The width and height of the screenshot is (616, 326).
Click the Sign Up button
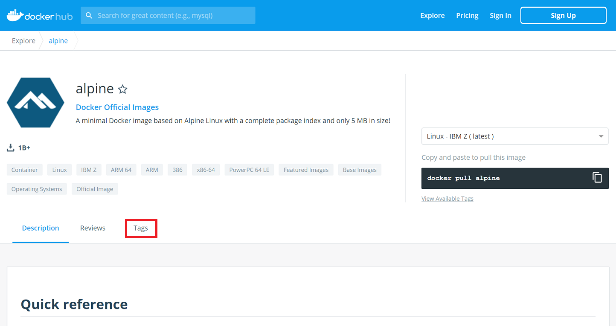coord(563,15)
